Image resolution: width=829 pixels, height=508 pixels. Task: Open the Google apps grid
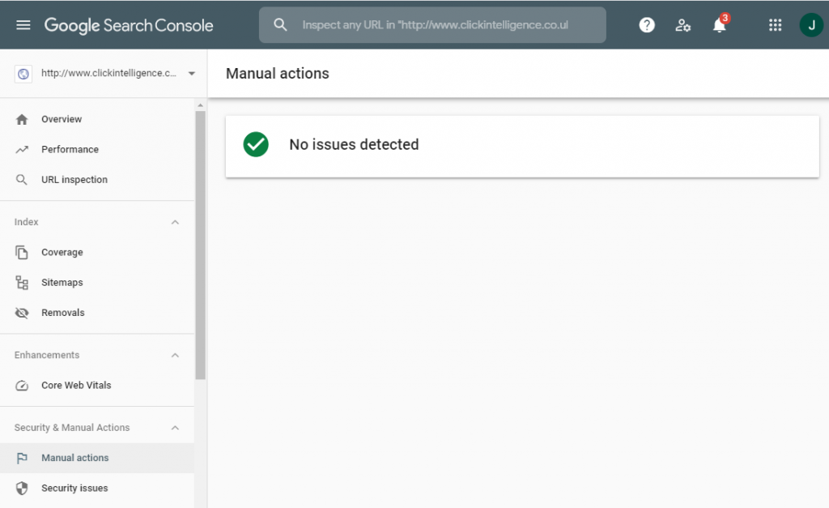pyautogui.click(x=775, y=24)
